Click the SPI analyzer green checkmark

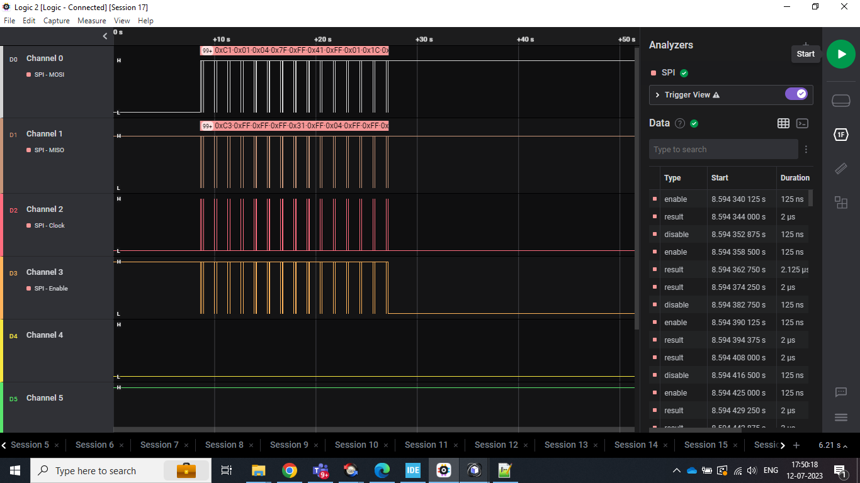pyautogui.click(x=684, y=72)
